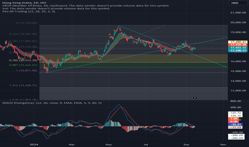
Task: Select the Vol indicator legend line
Action: point(56,9)
